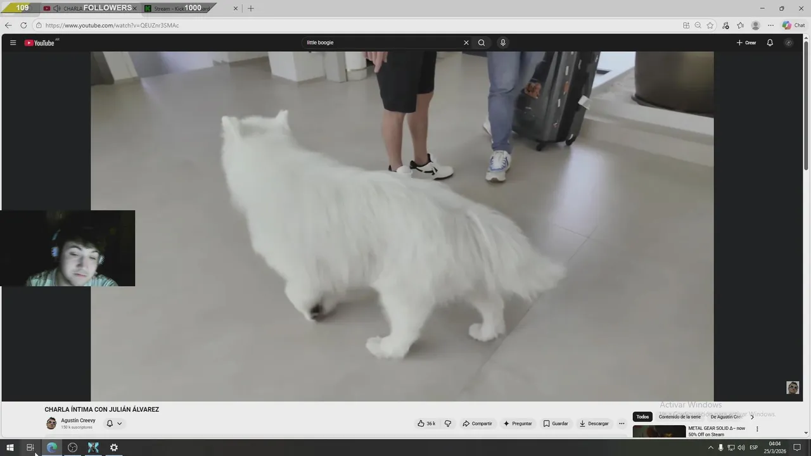Image resolution: width=811 pixels, height=456 pixels.
Task: Download the video with Descargar
Action: pyautogui.click(x=594, y=423)
